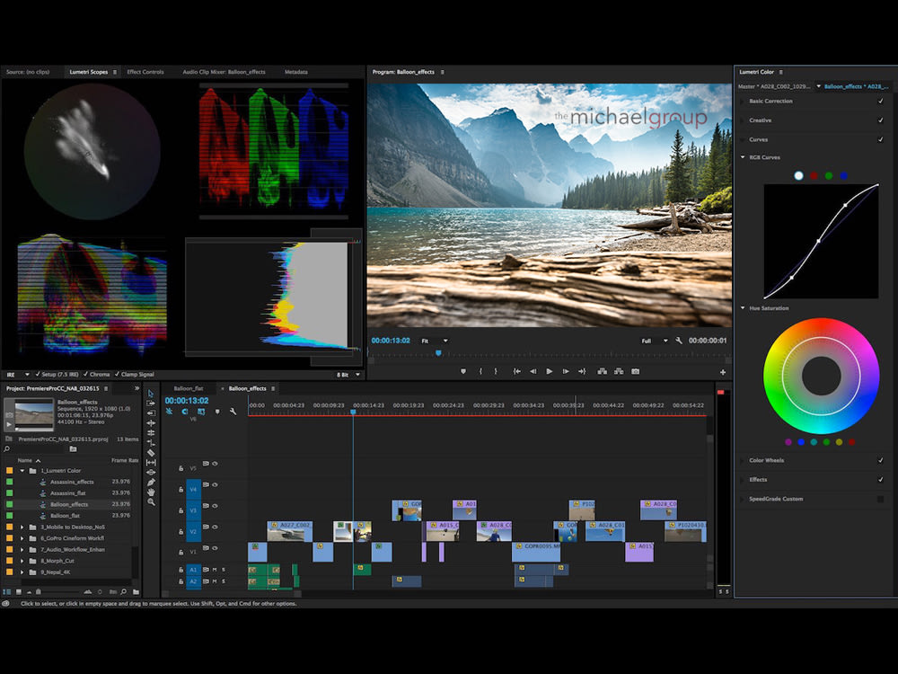The height and width of the screenshot is (674, 898).
Task: Export frame with camera icon
Action: click(x=636, y=371)
